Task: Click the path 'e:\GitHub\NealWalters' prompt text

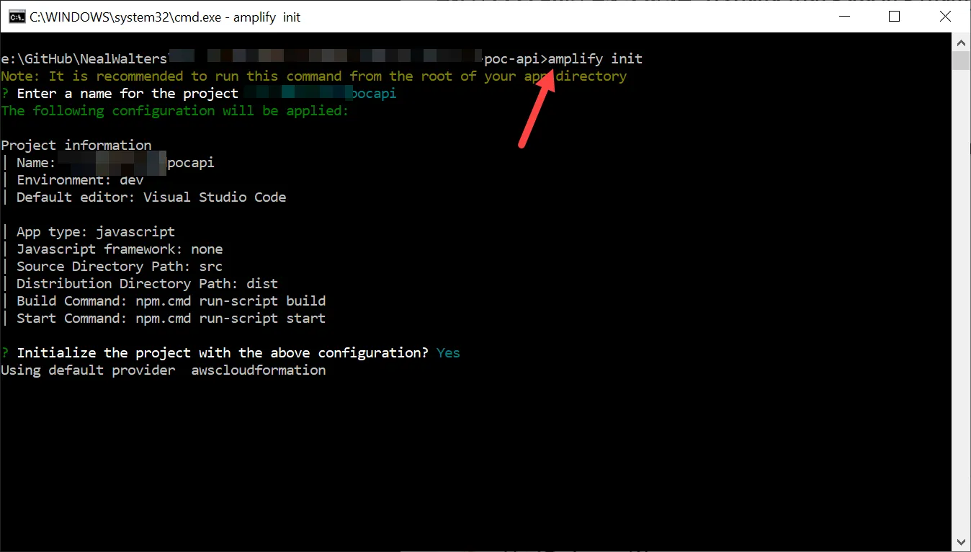Action: tap(84, 59)
